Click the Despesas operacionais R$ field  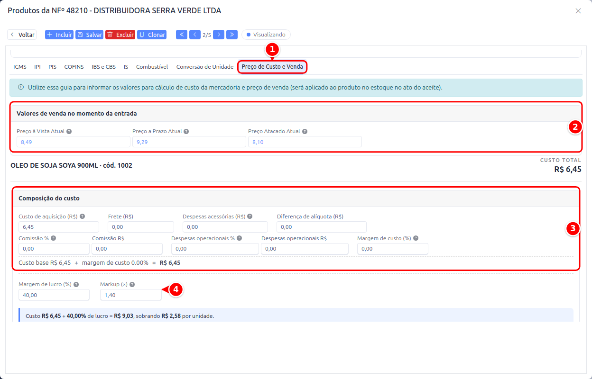(305, 249)
